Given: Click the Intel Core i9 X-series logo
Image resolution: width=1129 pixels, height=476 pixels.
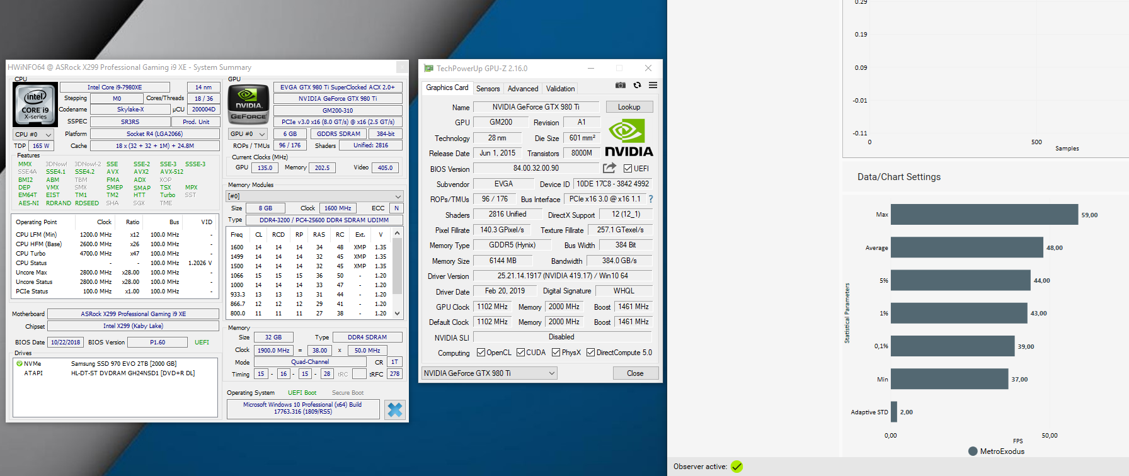Looking at the screenshot, I should tap(35, 104).
